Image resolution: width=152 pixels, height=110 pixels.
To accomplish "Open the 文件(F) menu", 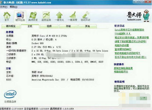I will [x=4, y=7].
